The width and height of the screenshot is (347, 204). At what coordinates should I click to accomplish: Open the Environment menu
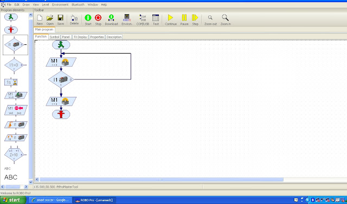[60, 5]
